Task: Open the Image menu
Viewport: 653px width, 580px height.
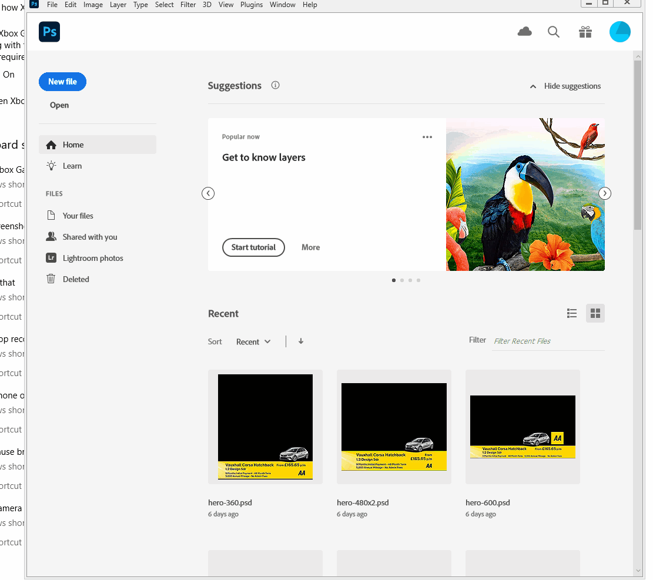Action: coord(93,5)
